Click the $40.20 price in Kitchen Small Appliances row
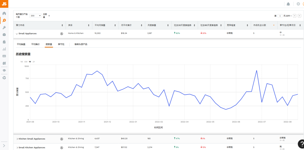This screenshot has height=150, width=304. click(x=124, y=138)
